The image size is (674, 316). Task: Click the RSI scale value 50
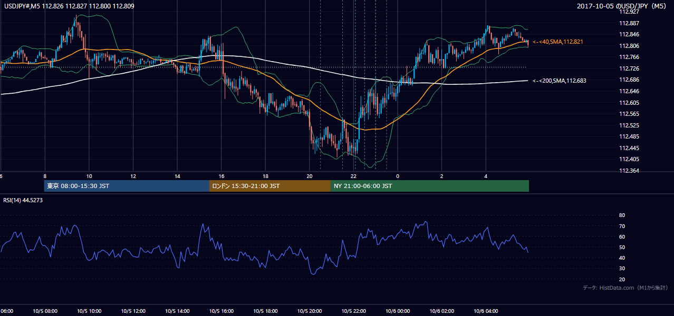pyautogui.click(x=622, y=247)
